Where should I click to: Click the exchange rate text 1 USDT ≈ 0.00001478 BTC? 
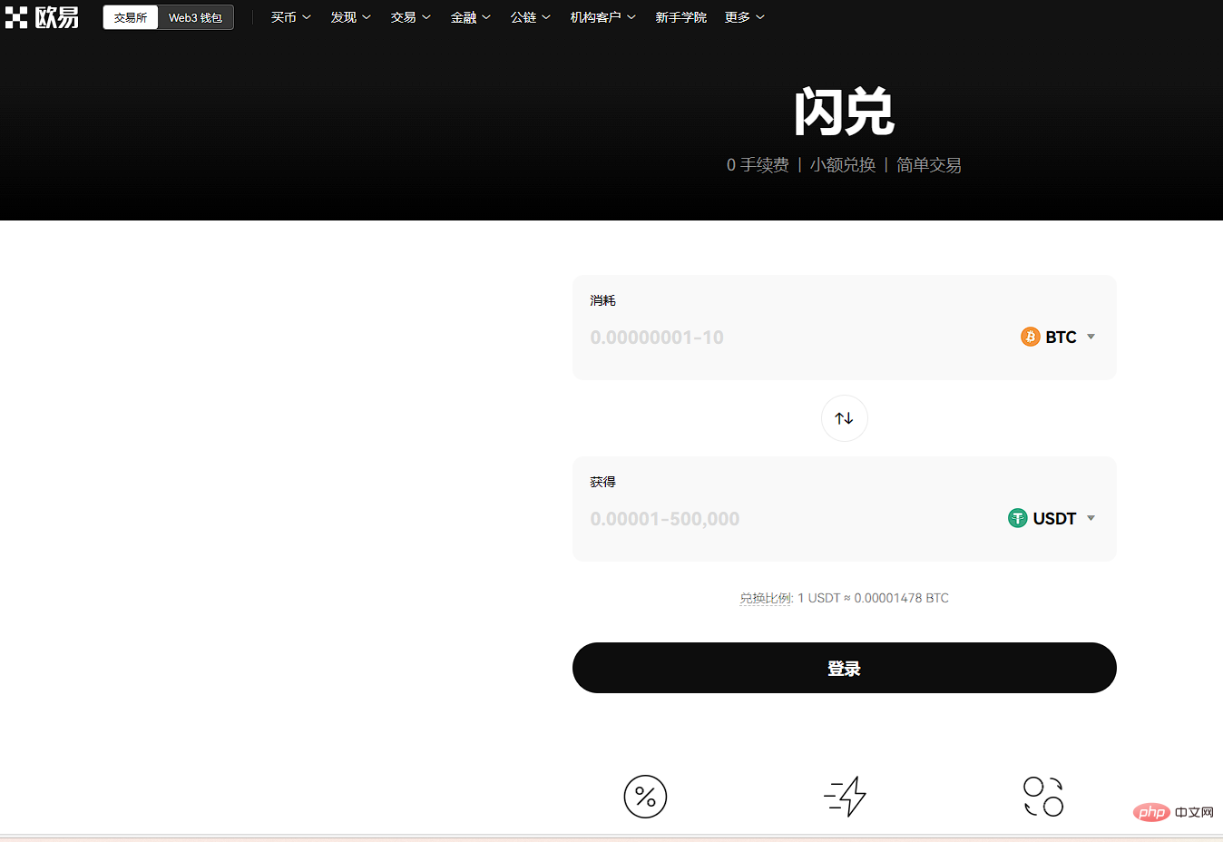coord(873,598)
